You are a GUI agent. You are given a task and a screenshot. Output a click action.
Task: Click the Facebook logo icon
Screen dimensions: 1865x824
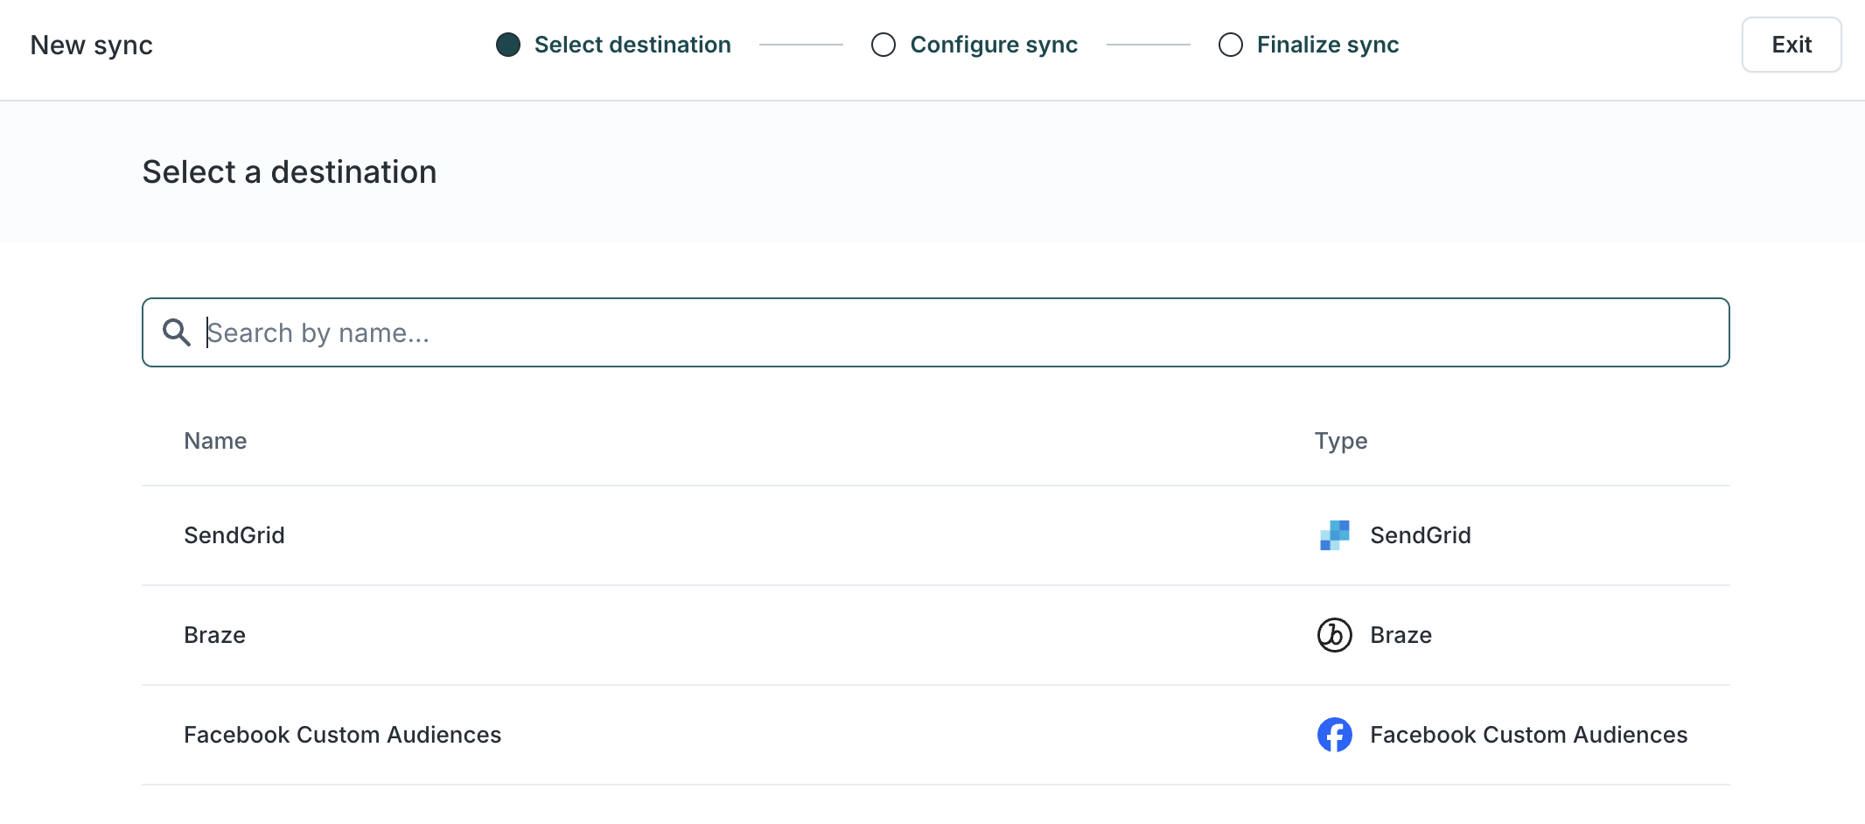(1334, 735)
